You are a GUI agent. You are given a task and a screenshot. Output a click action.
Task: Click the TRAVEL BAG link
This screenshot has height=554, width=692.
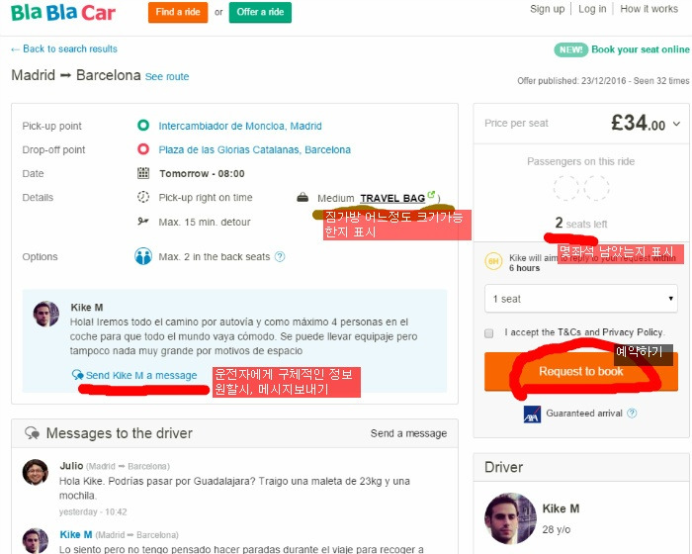pyautogui.click(x=392, y=199)
